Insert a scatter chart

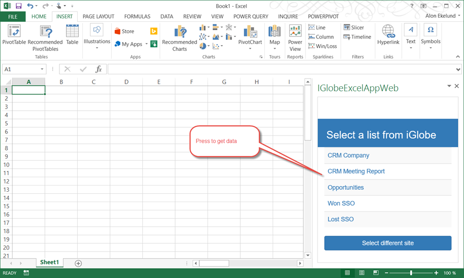point(217,46)
